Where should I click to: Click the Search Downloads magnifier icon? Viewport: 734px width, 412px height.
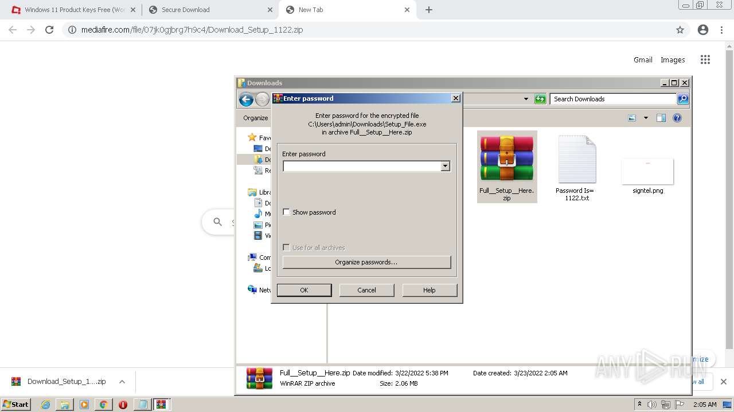(x=682, y=99)
